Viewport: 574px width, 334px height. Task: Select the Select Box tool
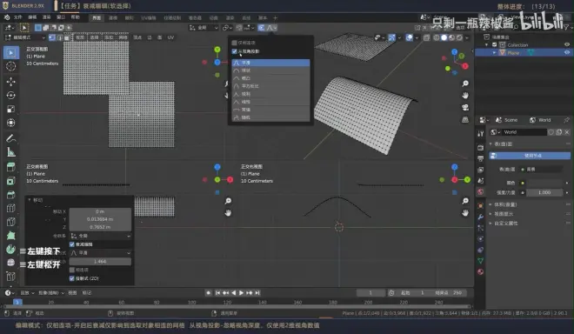pyautogui.click(x=11, y=53)
